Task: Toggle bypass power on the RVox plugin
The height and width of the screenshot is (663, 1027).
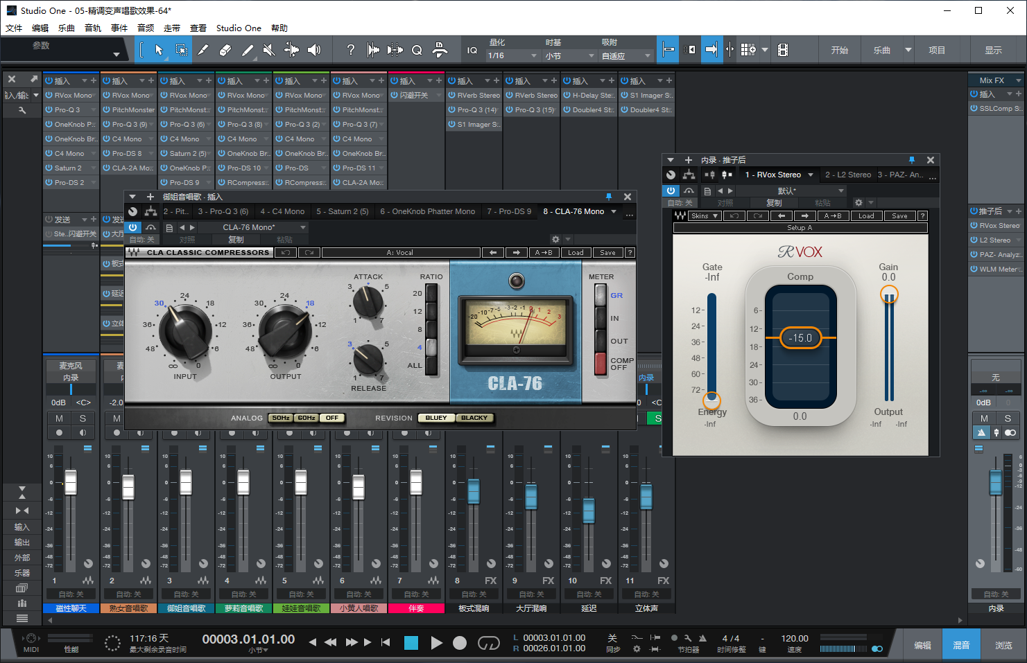Action: pyautogui.click(x=671, y=191)
